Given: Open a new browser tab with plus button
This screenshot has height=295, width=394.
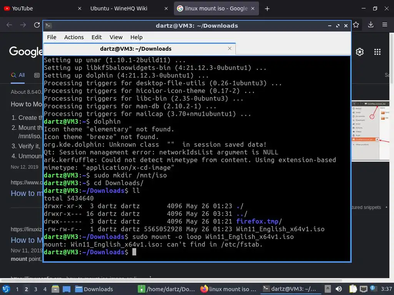Looking at the screenshot, I should [x=267, y=9].
